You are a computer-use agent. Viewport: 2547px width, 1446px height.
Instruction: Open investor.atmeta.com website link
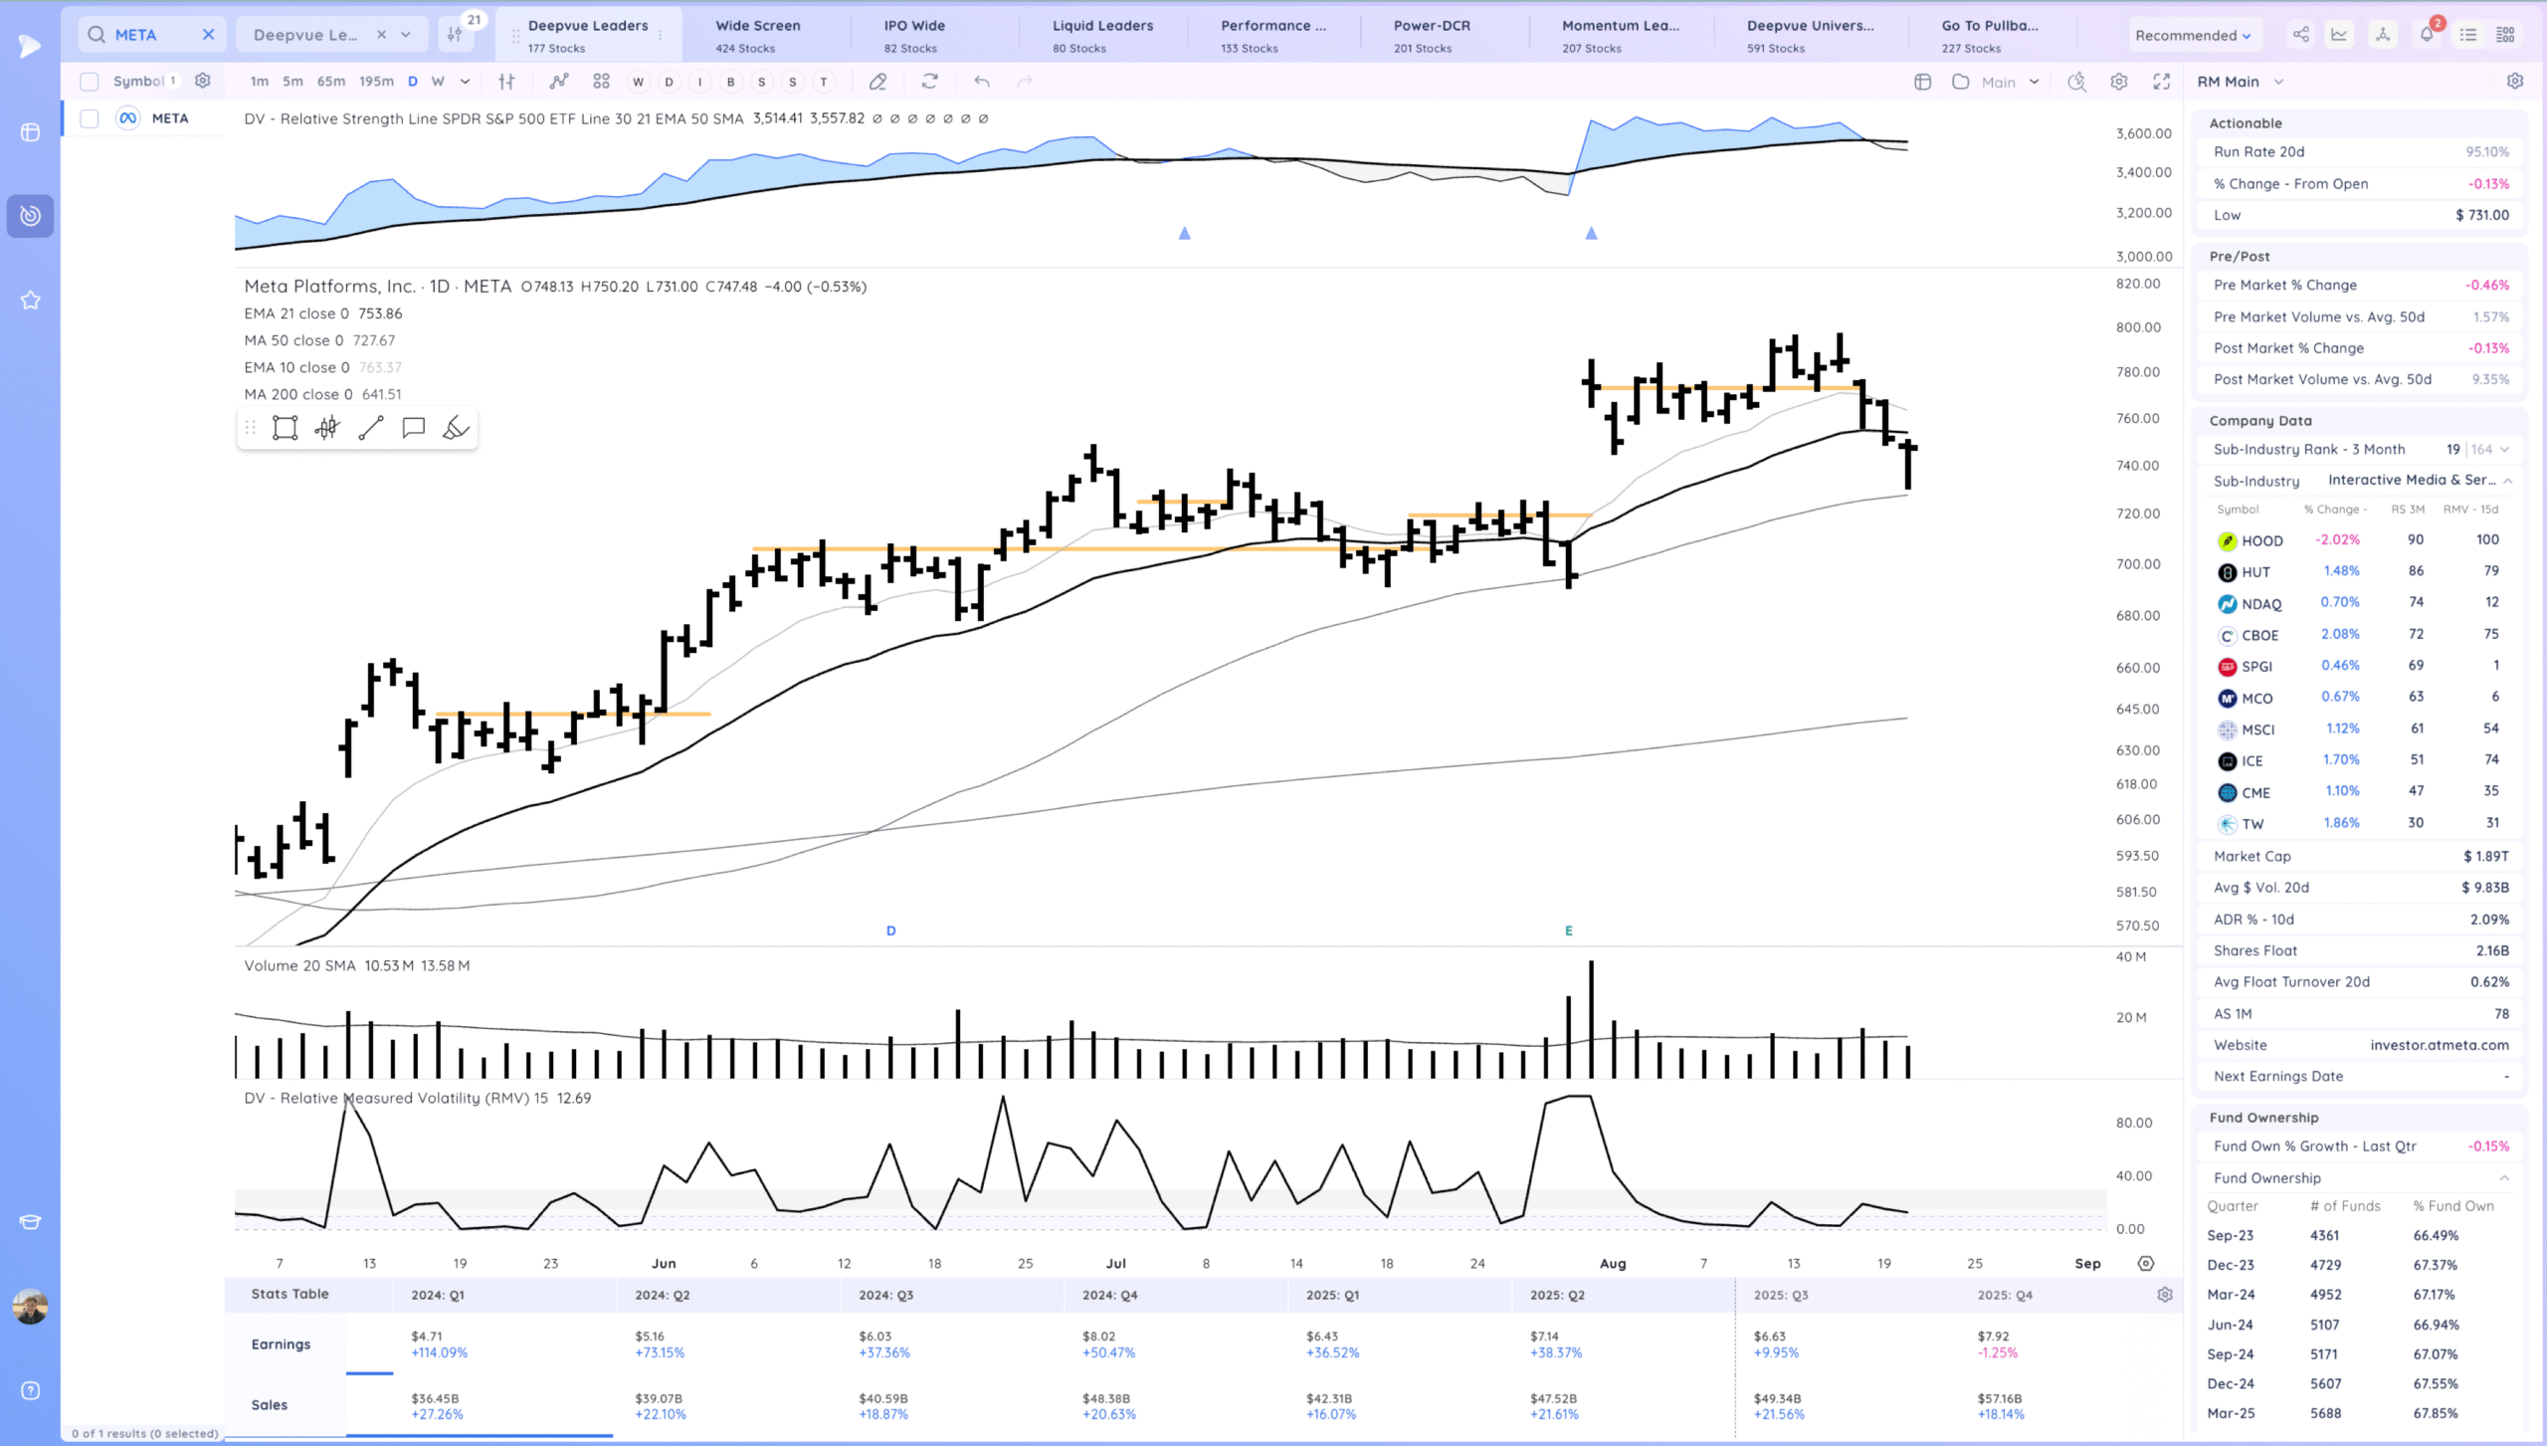(x=2439, y=1045)
